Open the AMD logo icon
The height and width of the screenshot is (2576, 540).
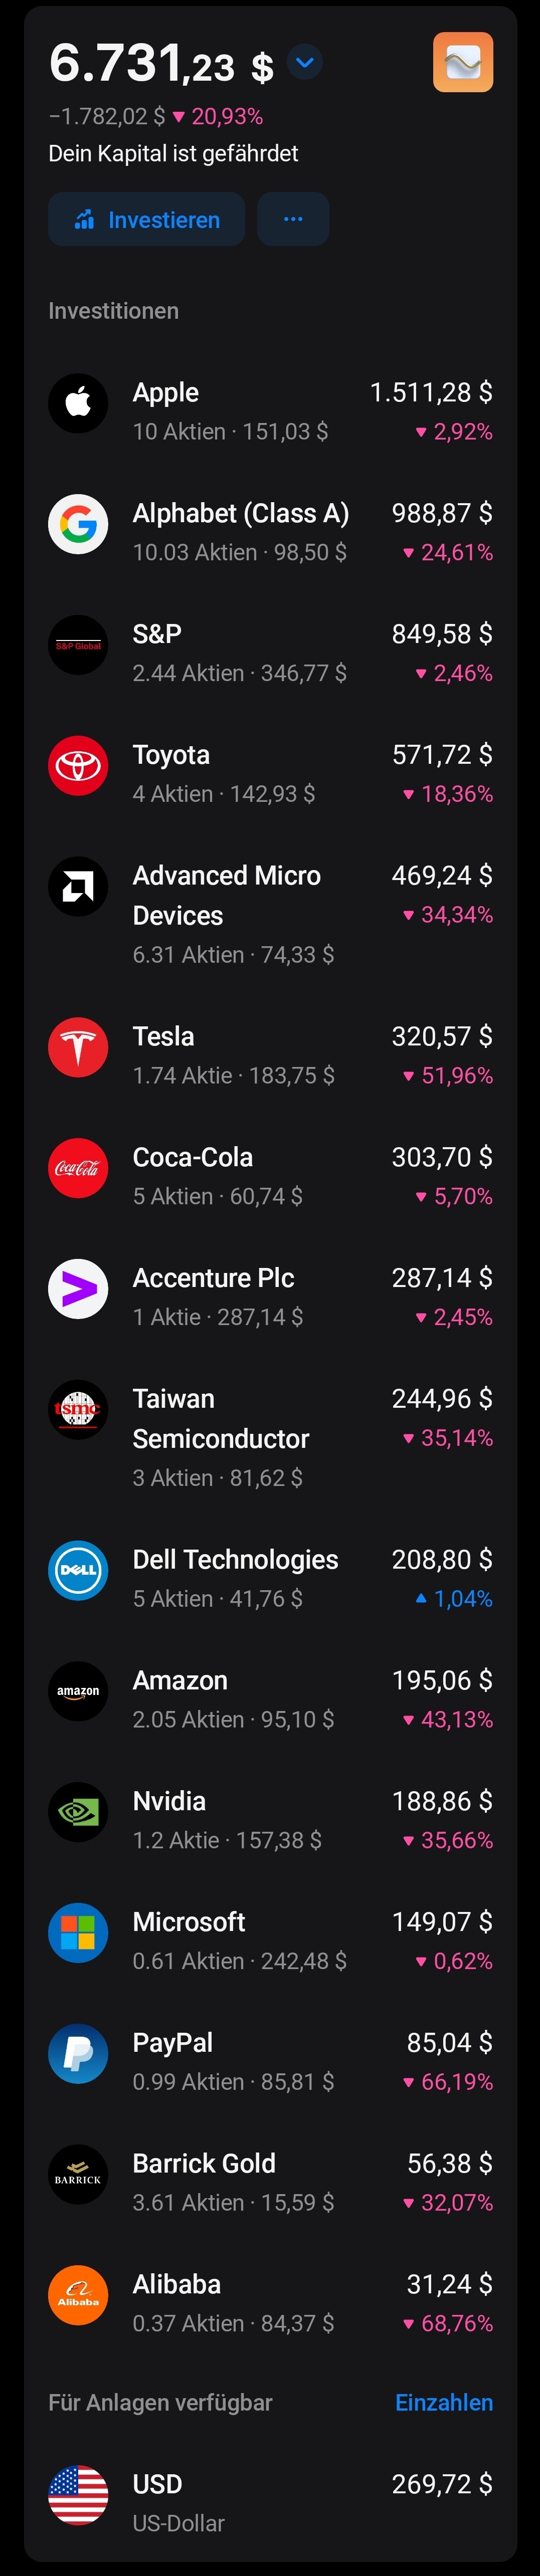point(78,887)
